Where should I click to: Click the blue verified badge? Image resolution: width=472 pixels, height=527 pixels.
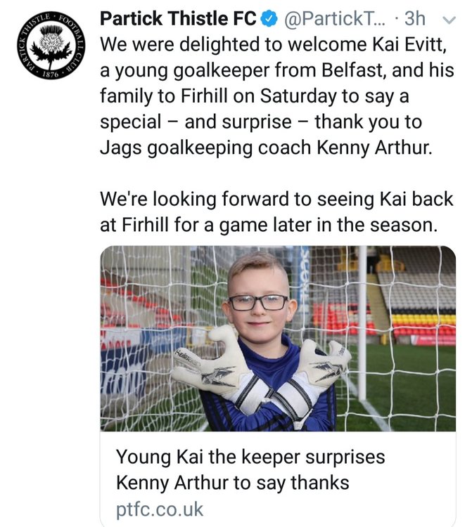tap(269, 19)
